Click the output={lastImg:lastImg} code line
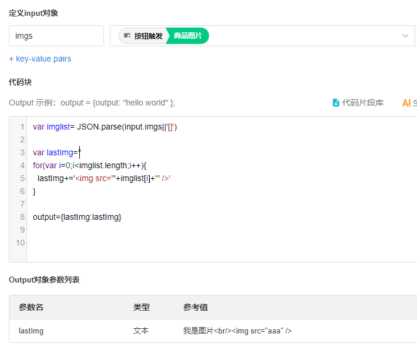 point(77,217)
